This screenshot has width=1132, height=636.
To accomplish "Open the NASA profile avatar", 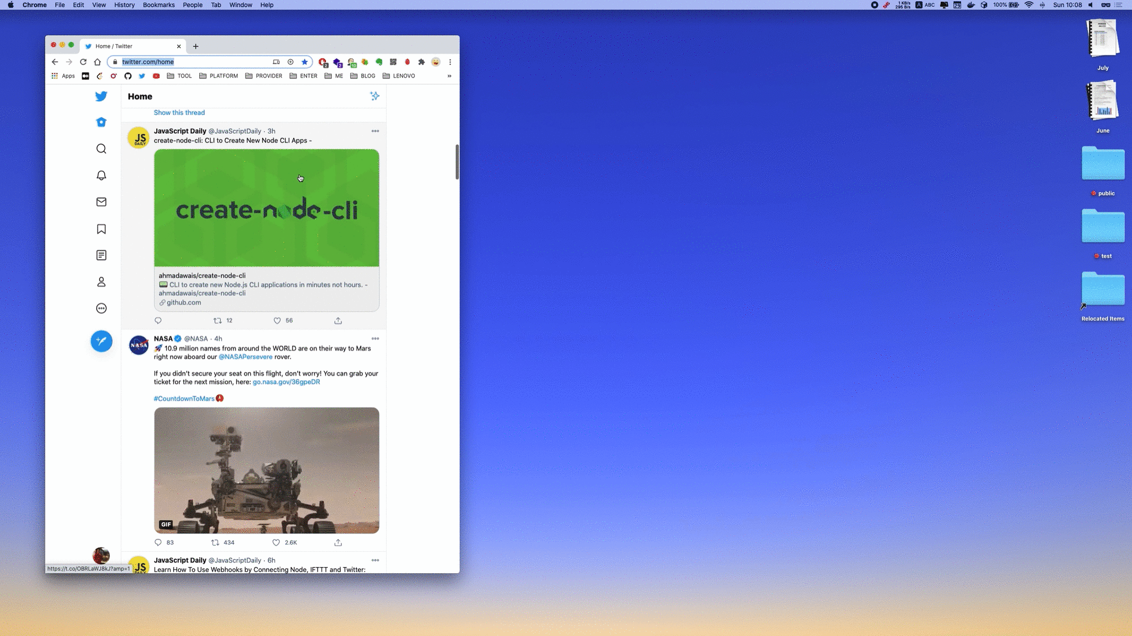I will [x=139, y=345].
